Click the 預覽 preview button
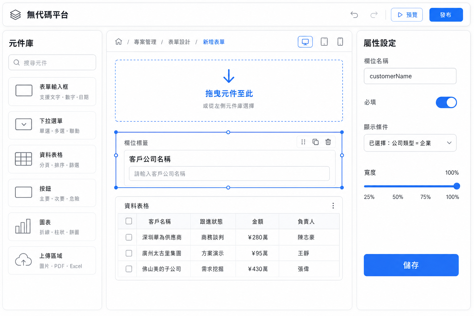 click(407, 15)
